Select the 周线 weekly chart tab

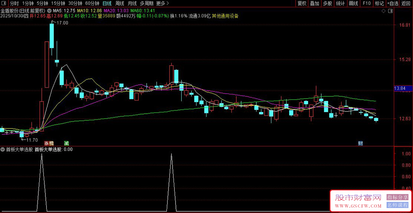[120, 3]
